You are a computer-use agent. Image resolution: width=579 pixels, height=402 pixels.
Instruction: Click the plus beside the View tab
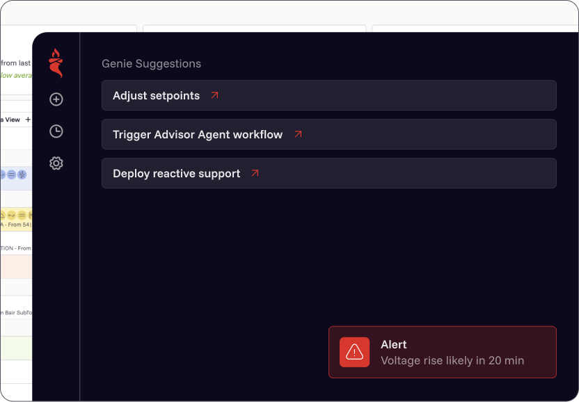coord(28,120)
